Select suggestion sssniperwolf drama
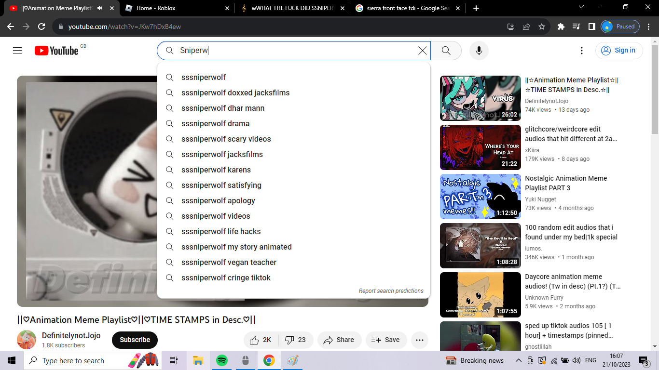 294,123
